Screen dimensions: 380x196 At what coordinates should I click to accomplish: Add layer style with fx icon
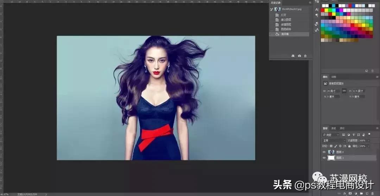[345, 194]
